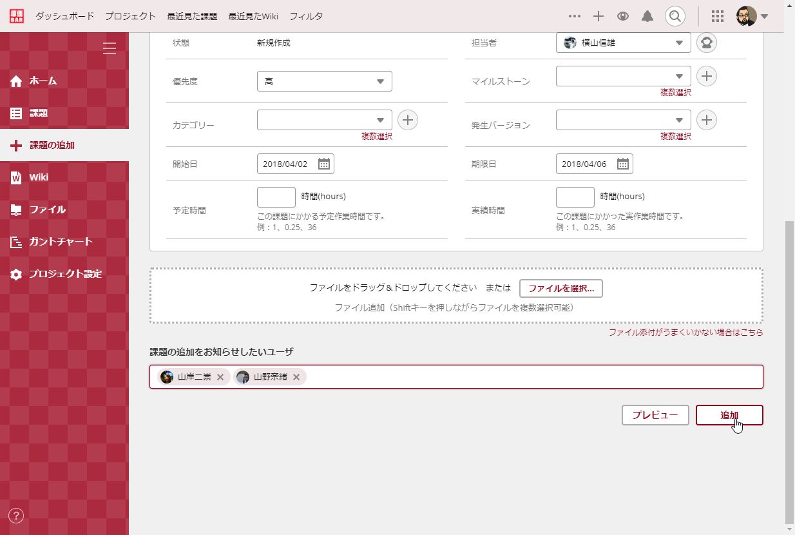Open フィルタ in top navigation
Viewport: 795px width, 535px height.
306,16
